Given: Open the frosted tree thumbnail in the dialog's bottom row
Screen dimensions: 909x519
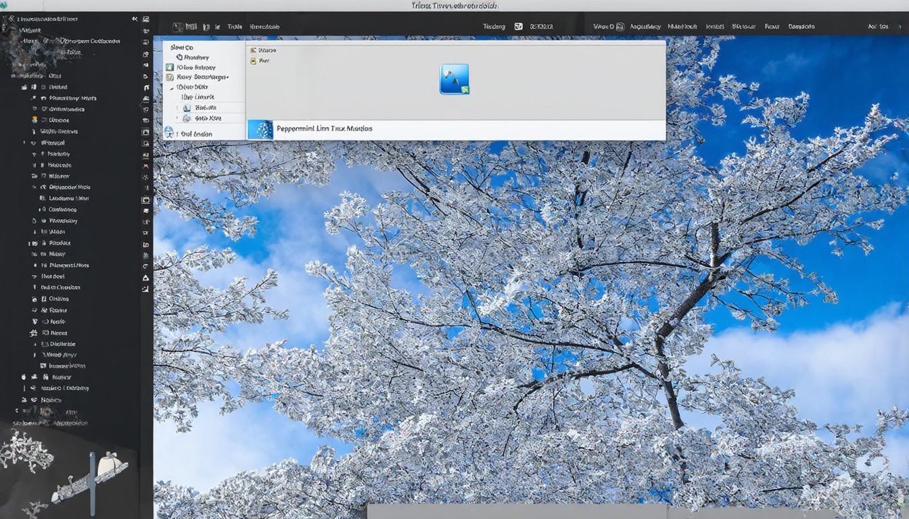Looking at the screenshot, I should pos(260,130).
